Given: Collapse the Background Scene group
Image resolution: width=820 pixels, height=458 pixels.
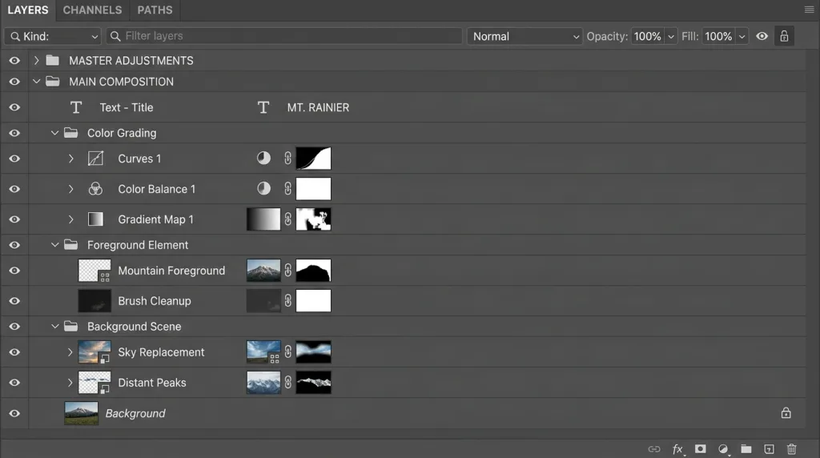Looking at the screenshot, I should [x=54, y=326].
